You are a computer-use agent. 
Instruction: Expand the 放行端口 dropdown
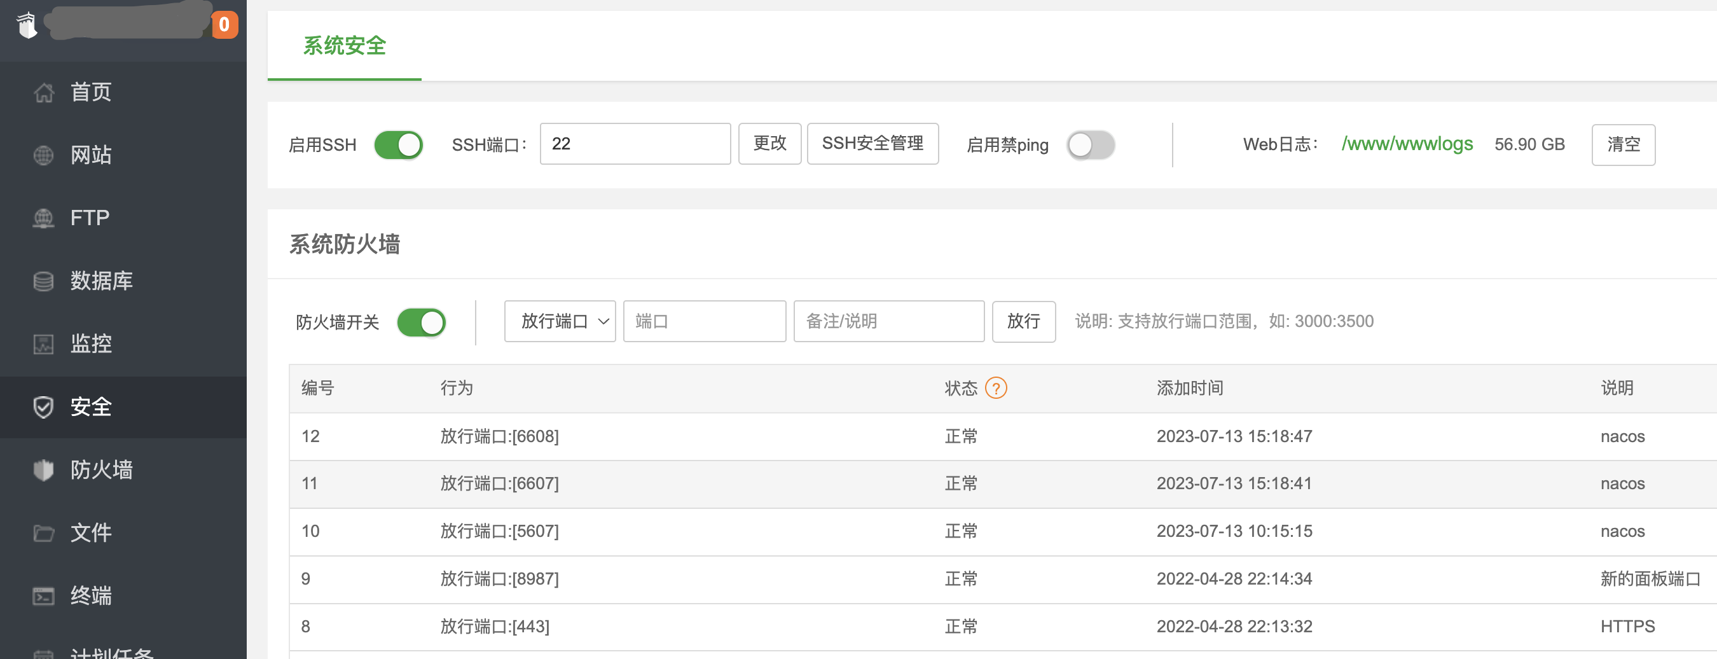(559, 321)
